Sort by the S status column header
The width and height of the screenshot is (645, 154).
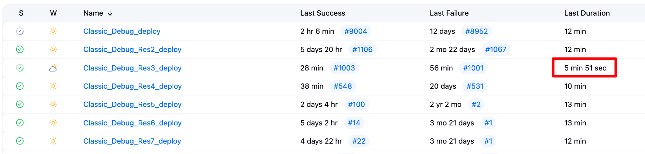pyautogui.click(x=21, y=13)
